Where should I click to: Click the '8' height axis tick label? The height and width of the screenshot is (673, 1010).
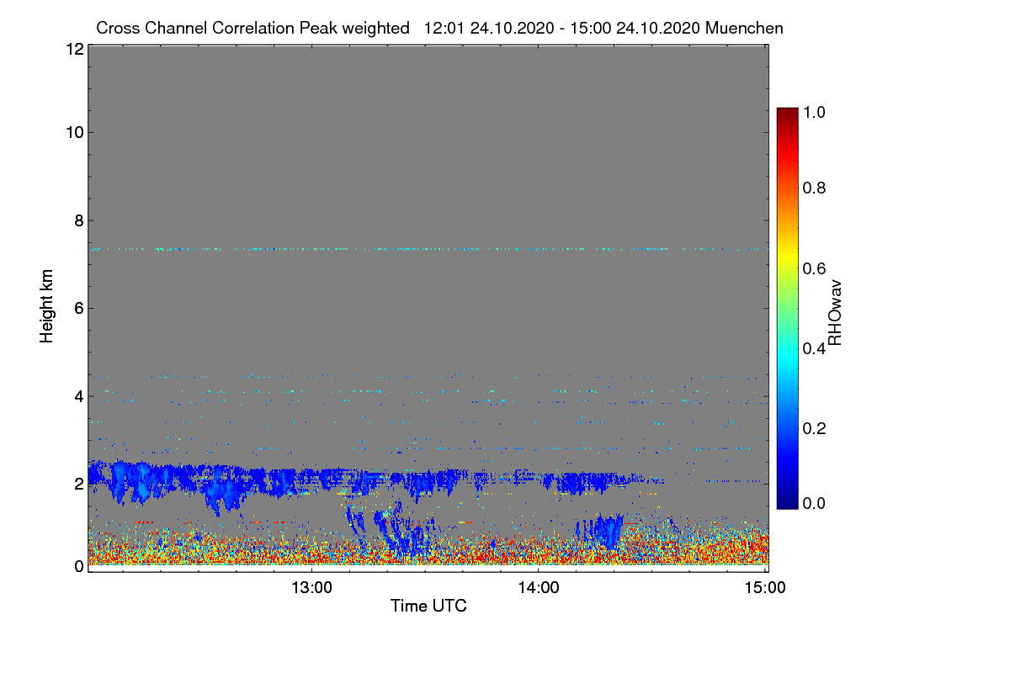[78, 220]
